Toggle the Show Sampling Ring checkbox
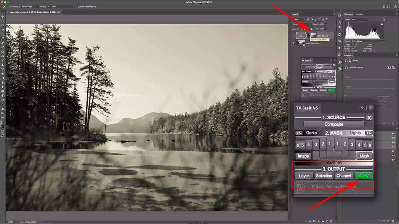This screenshot has width=399, height=224. 78,7
